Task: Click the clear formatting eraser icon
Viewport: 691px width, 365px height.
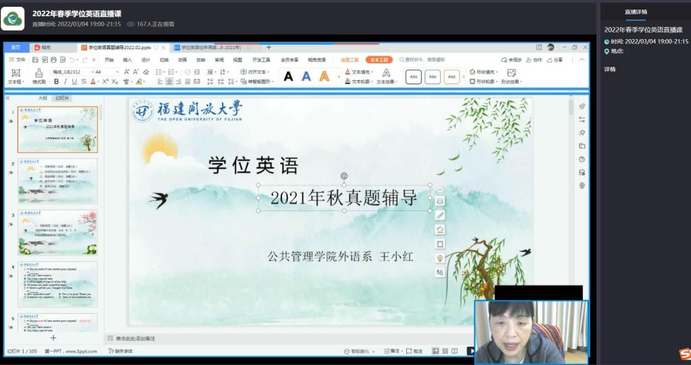Action: tap(146, 72)
